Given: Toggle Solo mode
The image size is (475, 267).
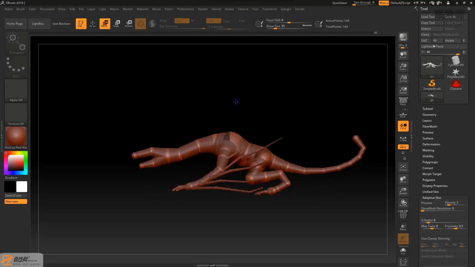Looking at the screenshot, I should tap(403, 251).
